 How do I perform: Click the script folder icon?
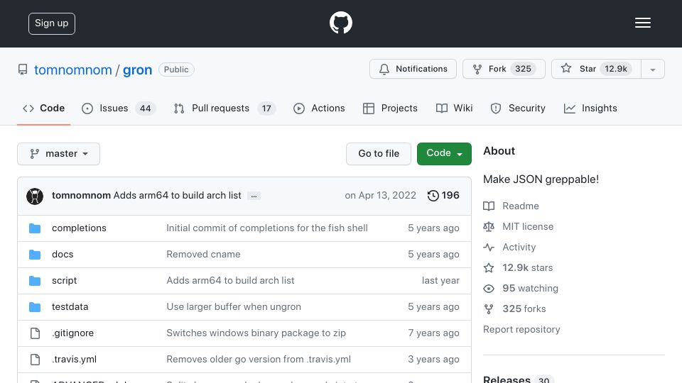coord(35,281)
